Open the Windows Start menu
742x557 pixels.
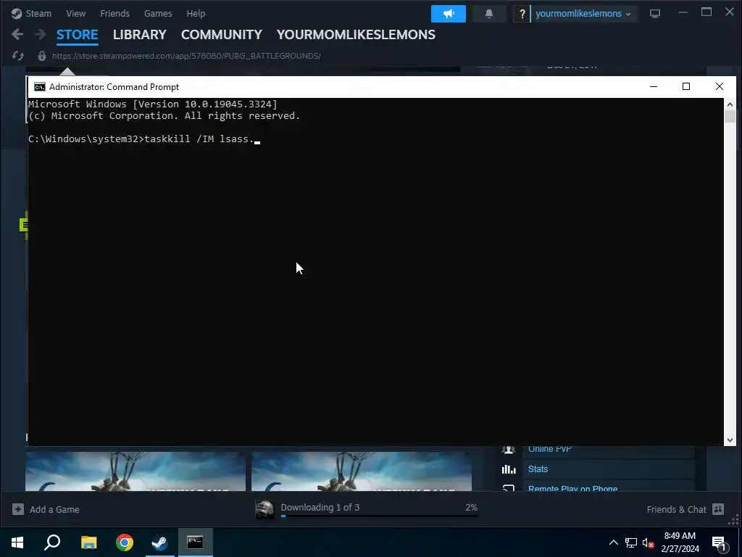point(17,542)
